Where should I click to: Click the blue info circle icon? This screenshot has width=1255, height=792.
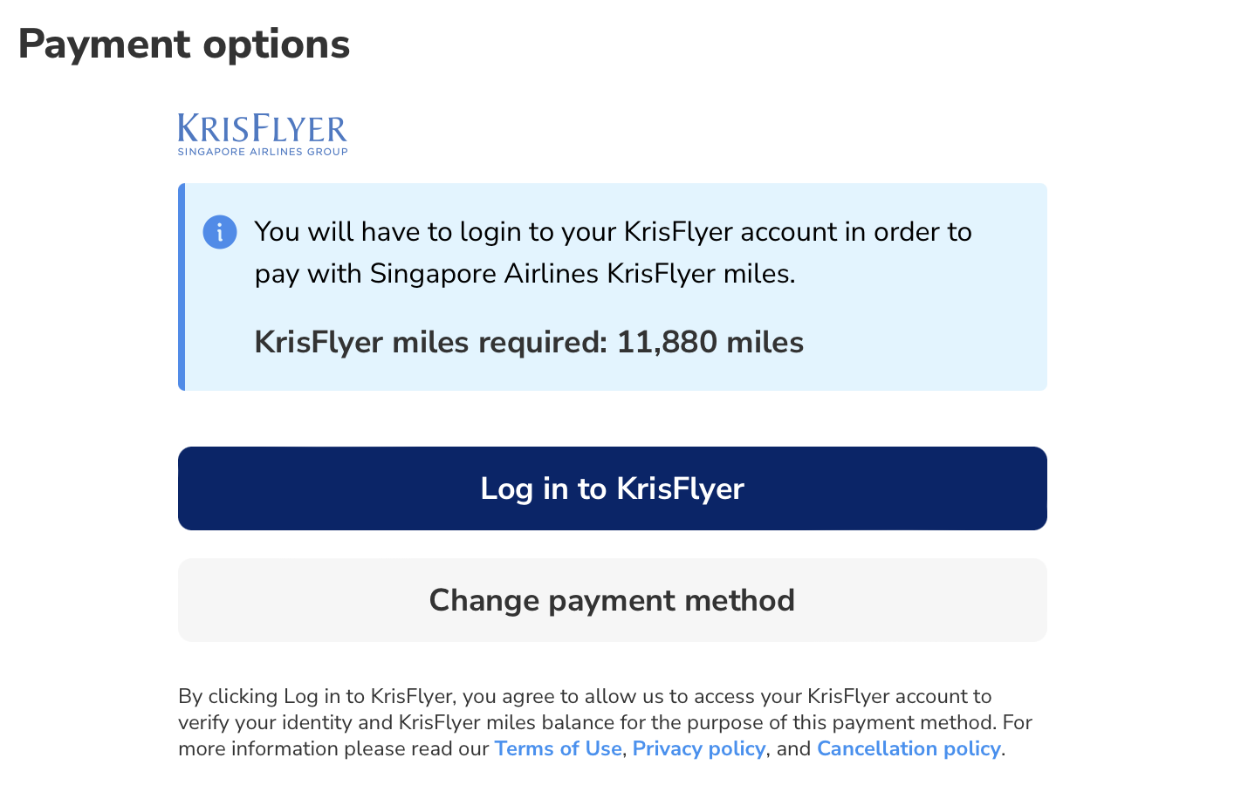(220, 232)
